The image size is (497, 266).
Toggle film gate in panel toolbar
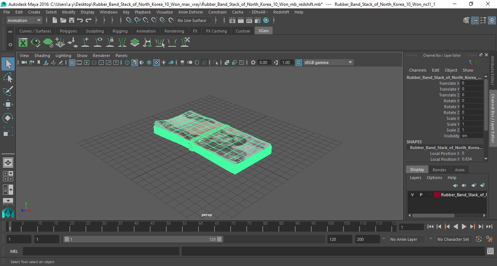(79, 62)
